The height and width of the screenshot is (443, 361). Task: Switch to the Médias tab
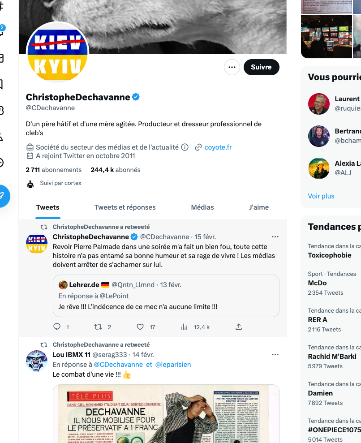point(202,207)
